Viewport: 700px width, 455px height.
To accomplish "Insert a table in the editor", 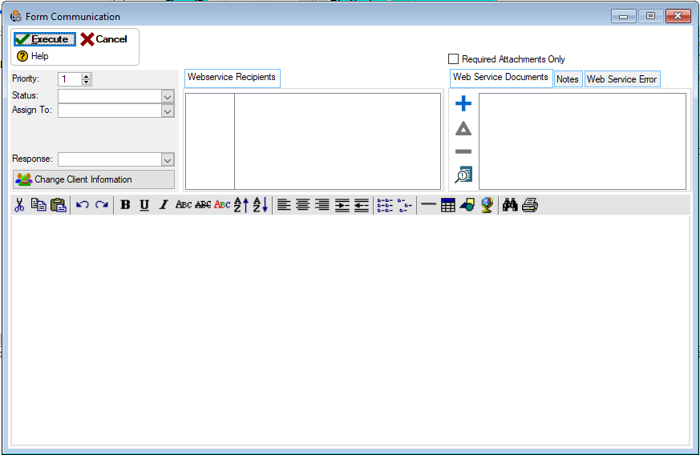I will pos(447,205).
